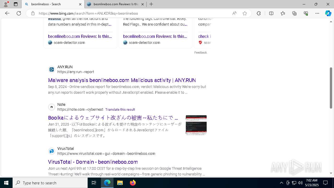Screen dimensions: 334x188
Task: Launch Firefox from the taskbar
Action: (x=133, y=183)
